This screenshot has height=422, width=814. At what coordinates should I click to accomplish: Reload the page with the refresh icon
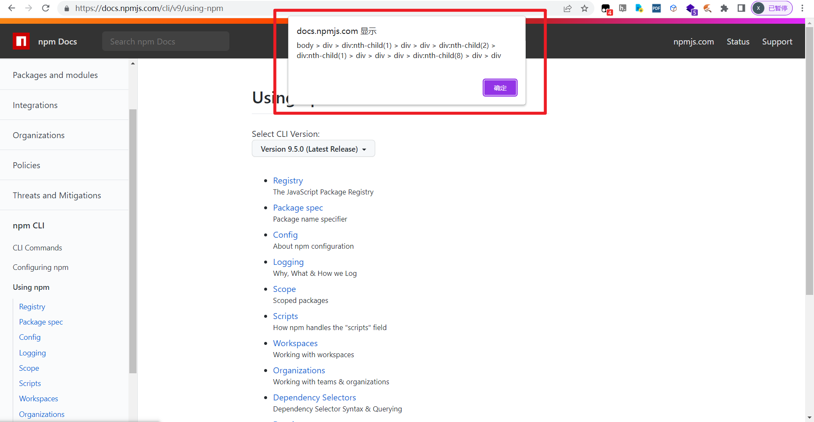[46, 8]
